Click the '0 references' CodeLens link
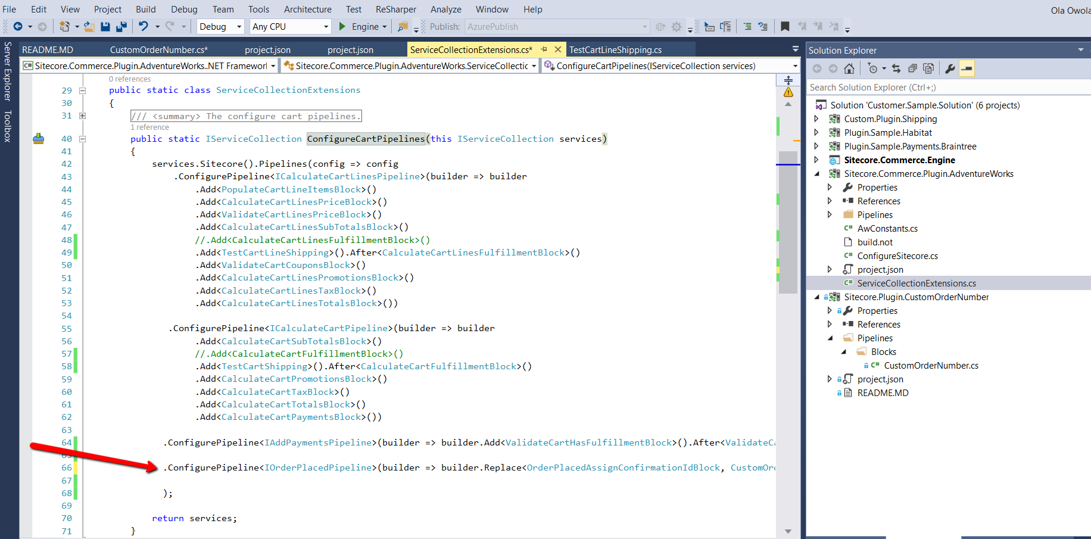This screenshot has width=1091, height=539. [x=130, y=79]
